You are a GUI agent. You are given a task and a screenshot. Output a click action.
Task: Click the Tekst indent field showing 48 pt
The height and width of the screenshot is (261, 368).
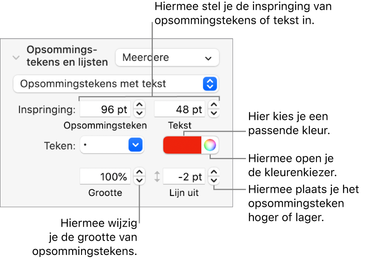[180, 109]
